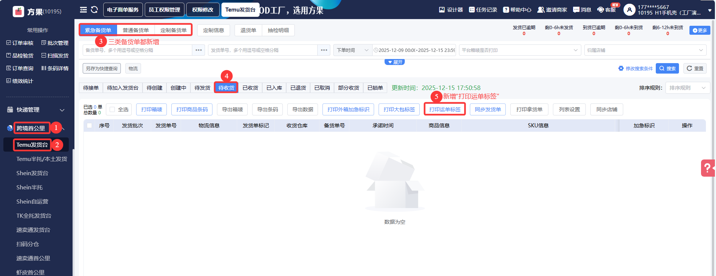
Task: Click the refresh icon beside the hamburger menu
Action: click(94, 10)
